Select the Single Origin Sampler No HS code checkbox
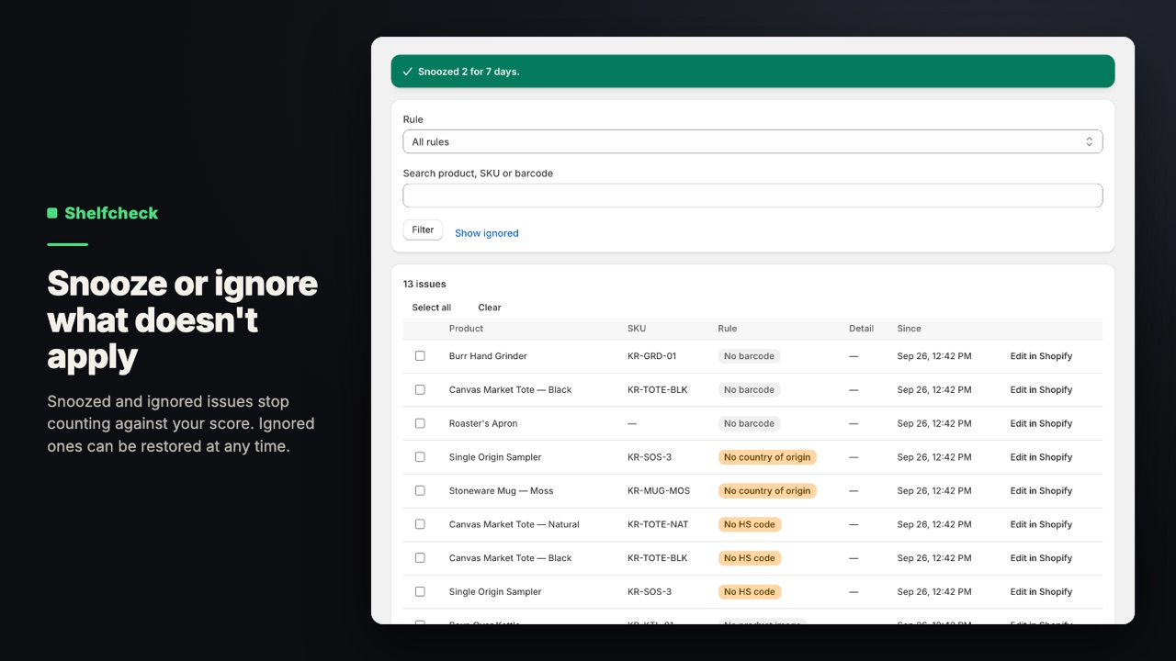1176x661 pixels. point(420,592)
